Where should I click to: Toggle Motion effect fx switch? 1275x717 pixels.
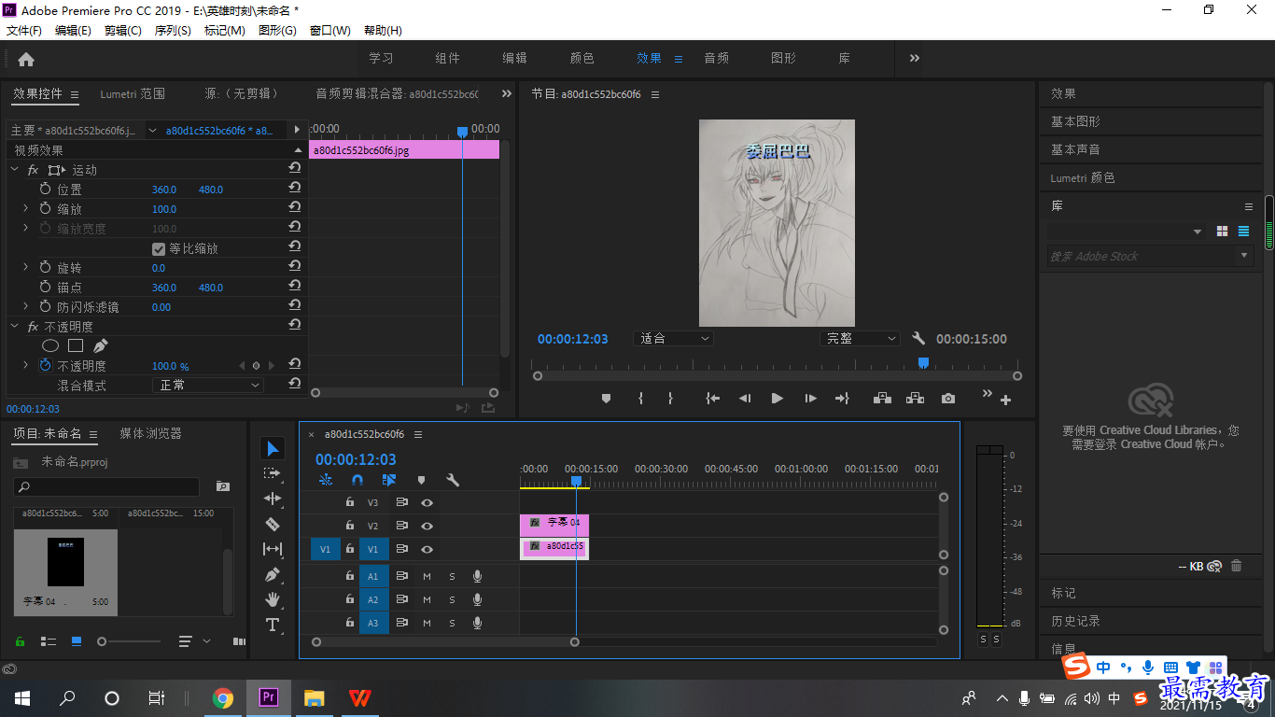coord(33,170)
